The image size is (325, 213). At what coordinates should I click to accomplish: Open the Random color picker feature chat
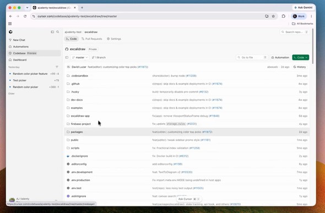[x=34, y=74]
